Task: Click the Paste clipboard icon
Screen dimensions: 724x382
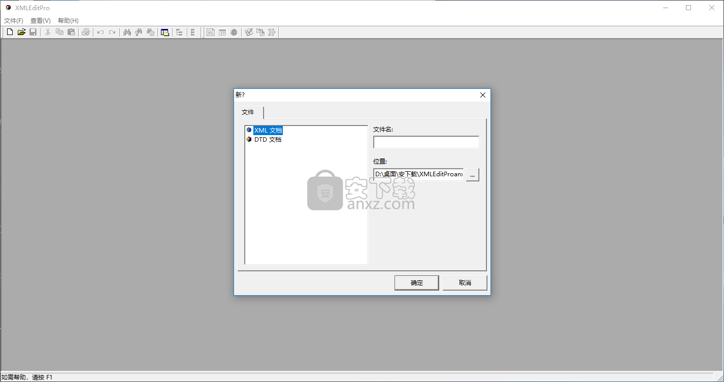Action: point(71,32)
